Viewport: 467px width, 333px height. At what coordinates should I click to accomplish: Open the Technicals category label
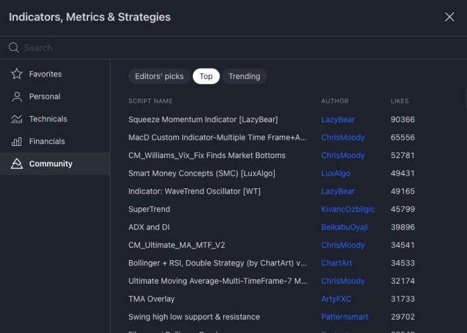(x=48, y=118)
